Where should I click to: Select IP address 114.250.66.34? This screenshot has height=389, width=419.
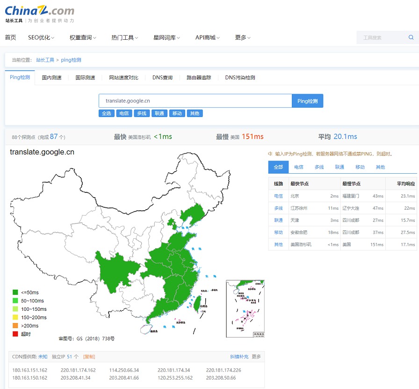(124, 370)
